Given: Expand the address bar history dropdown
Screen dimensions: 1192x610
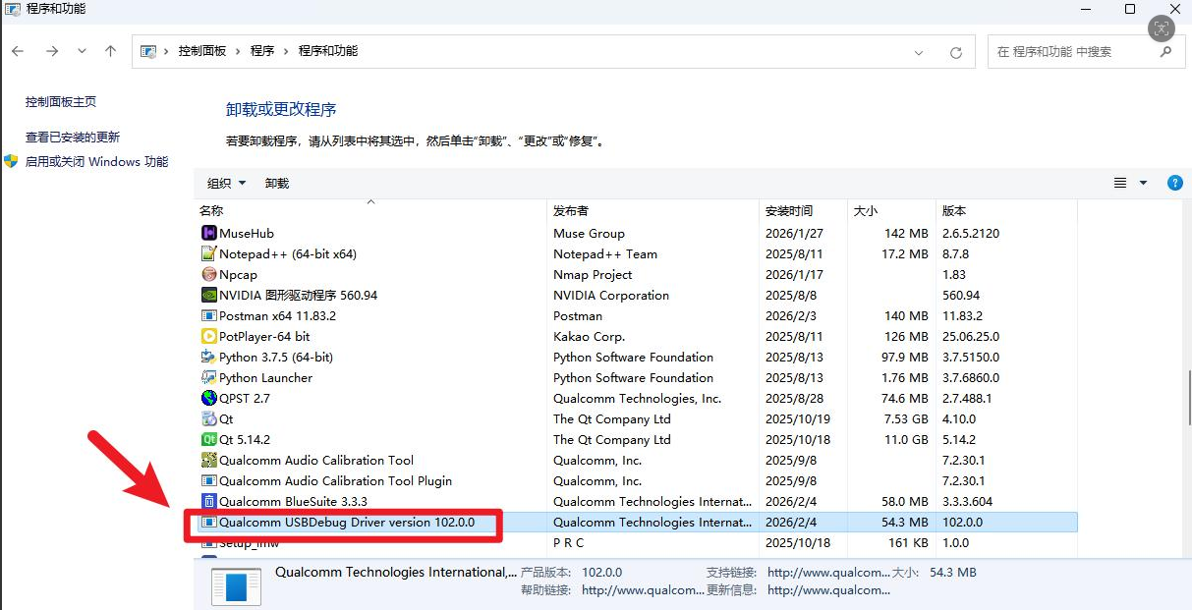Looking at the screenshot, I should point(919,52).
